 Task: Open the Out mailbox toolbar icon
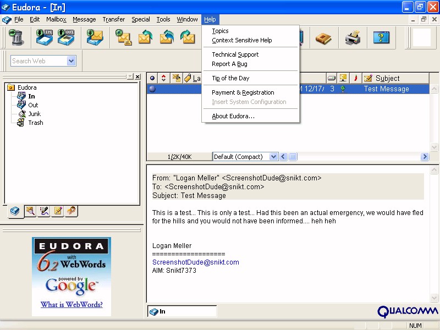66,37
